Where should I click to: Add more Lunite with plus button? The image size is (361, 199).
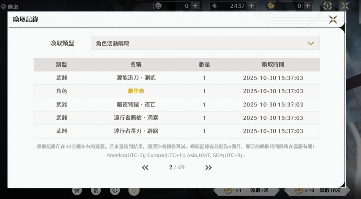click(x=195, y=6)
